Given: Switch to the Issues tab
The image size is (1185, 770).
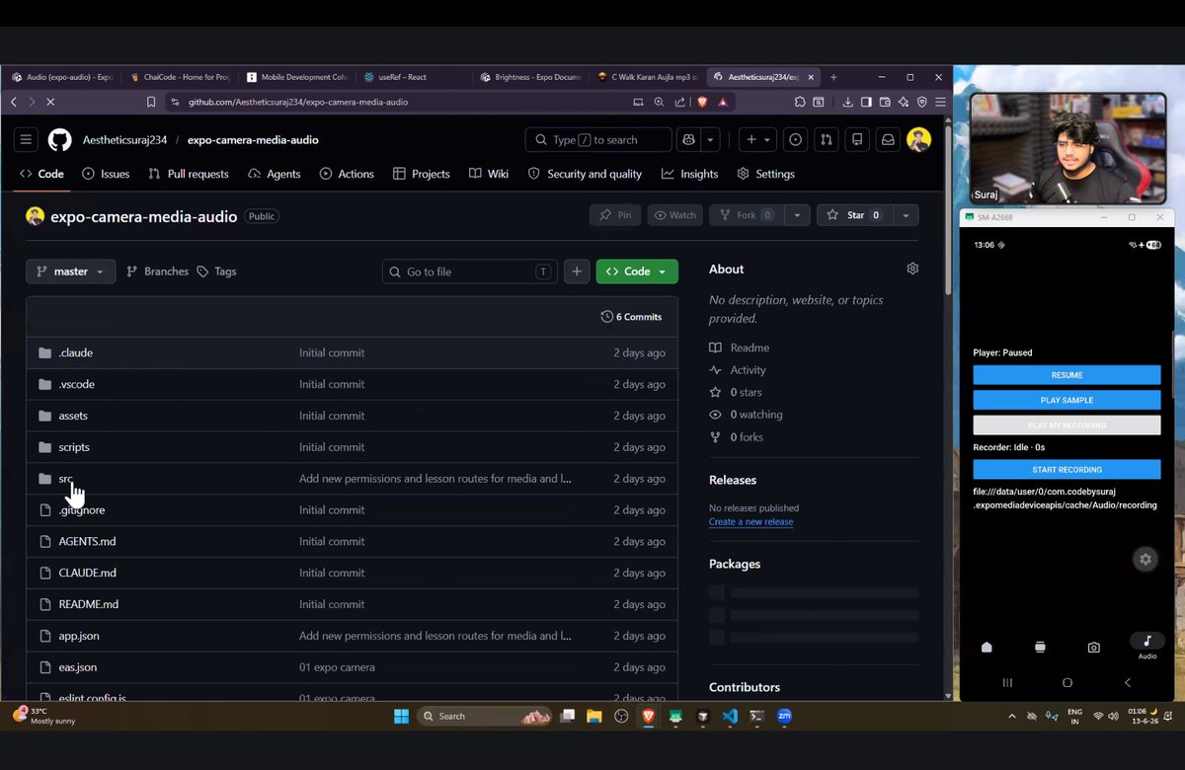Looking at the screenshot, I should pyautogui.click(x=106, y=174).
